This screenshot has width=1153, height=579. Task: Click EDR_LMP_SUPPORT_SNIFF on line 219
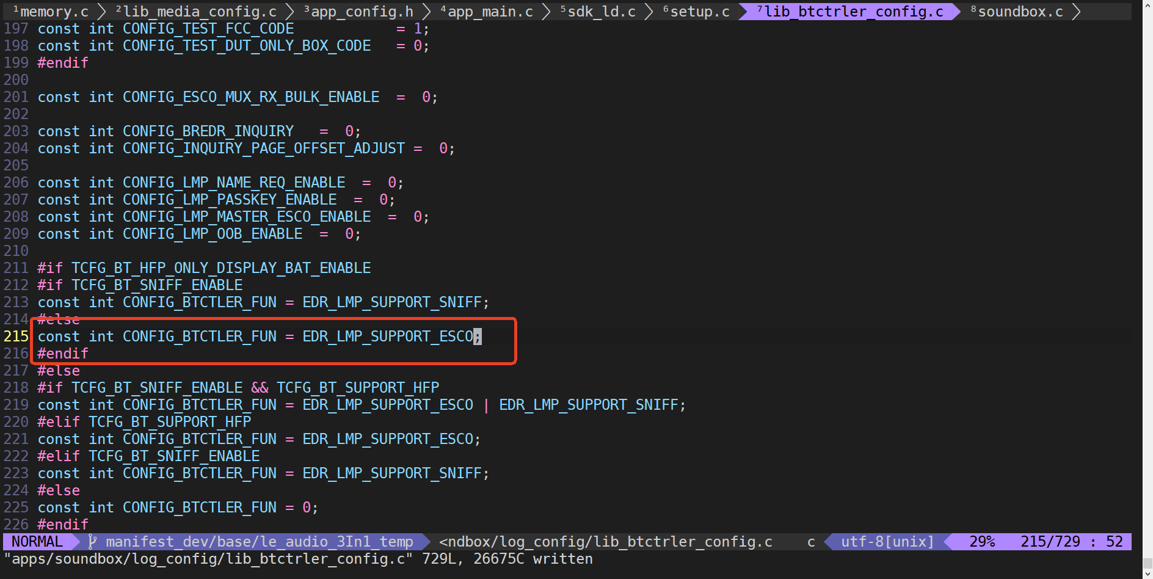pyautogui.click(x=589, y=405)
